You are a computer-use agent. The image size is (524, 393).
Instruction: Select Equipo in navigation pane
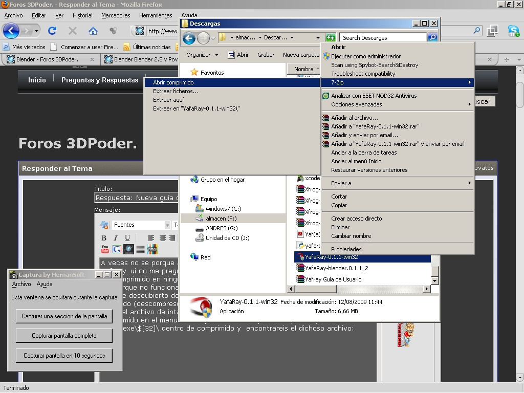click(204, 199)
